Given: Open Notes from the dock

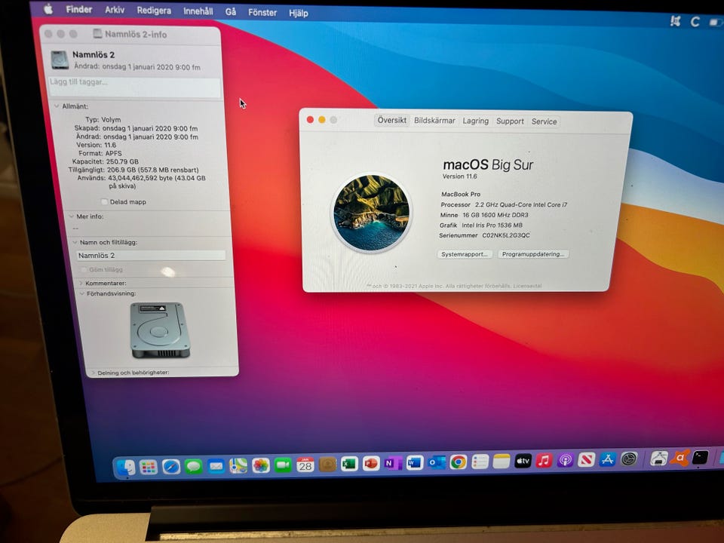Looking at the screenshot, I should (x=501, y=461).
